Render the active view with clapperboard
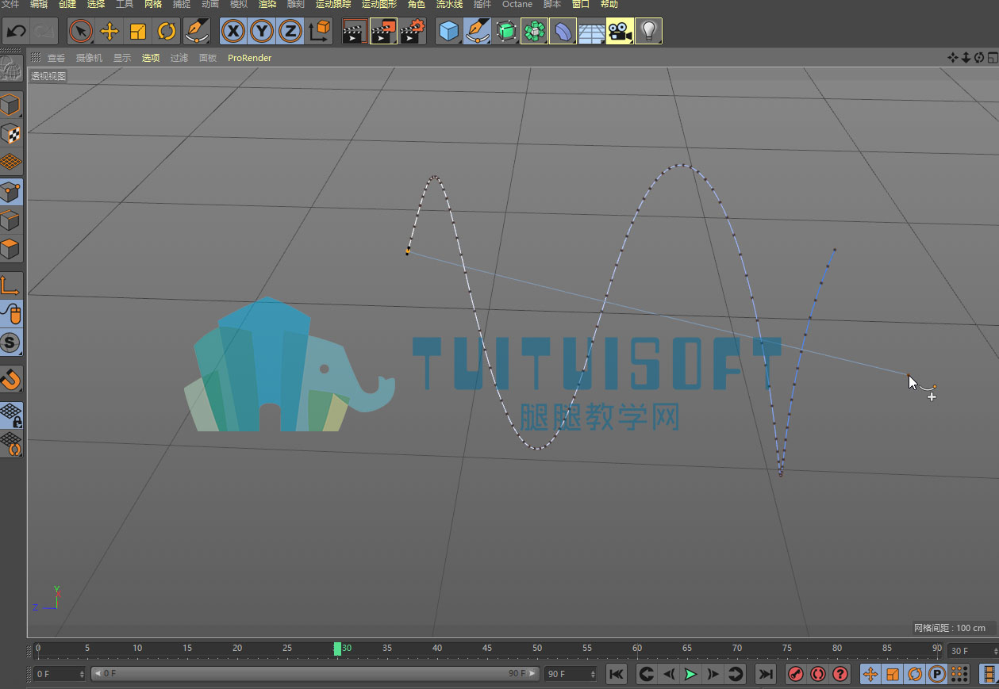 pyautogui.click(x=355, y=32)
